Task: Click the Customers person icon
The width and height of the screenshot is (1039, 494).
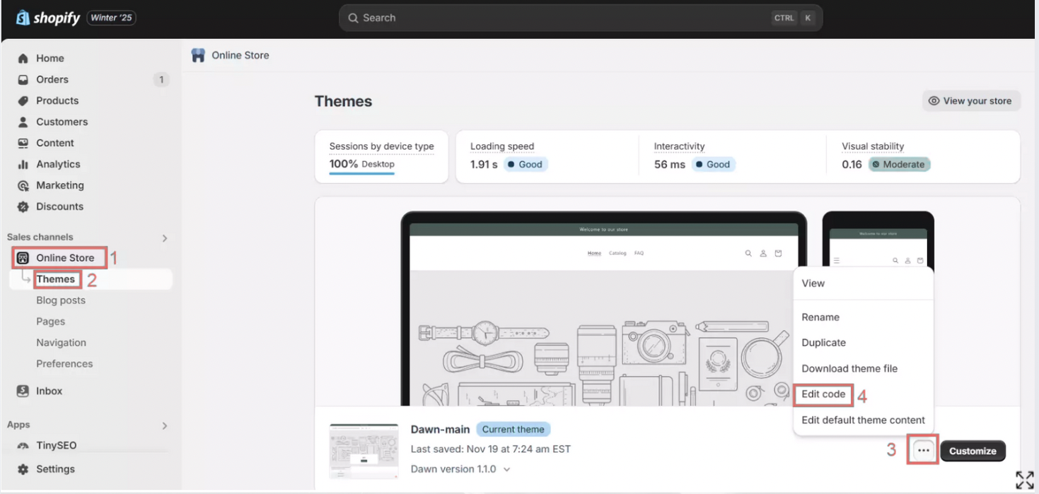Action: (x=23, y=122)
